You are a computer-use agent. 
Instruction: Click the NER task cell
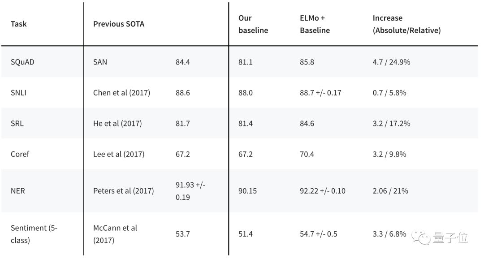click(x=18, y=190)
